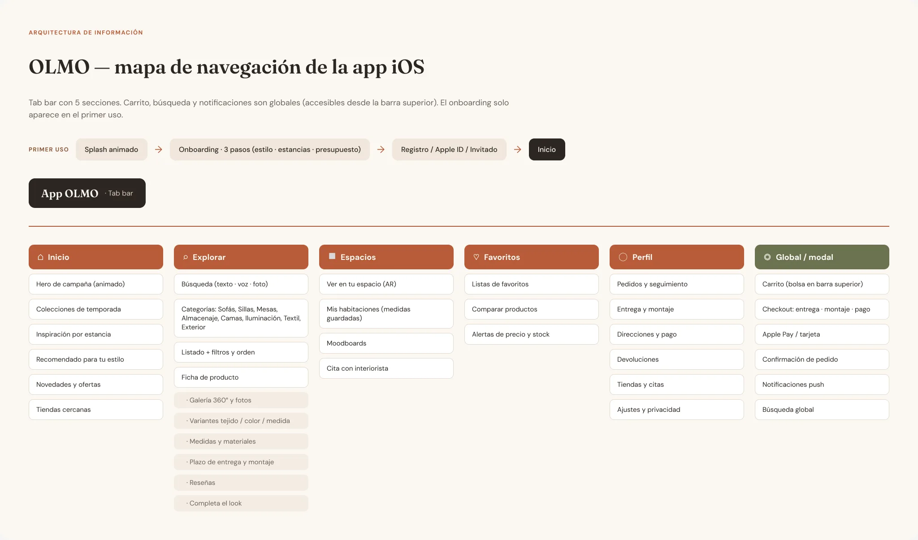The image size is (918, 540).
Task: Select Plazo de entrega y montaje
Action: tap(241, 462)
